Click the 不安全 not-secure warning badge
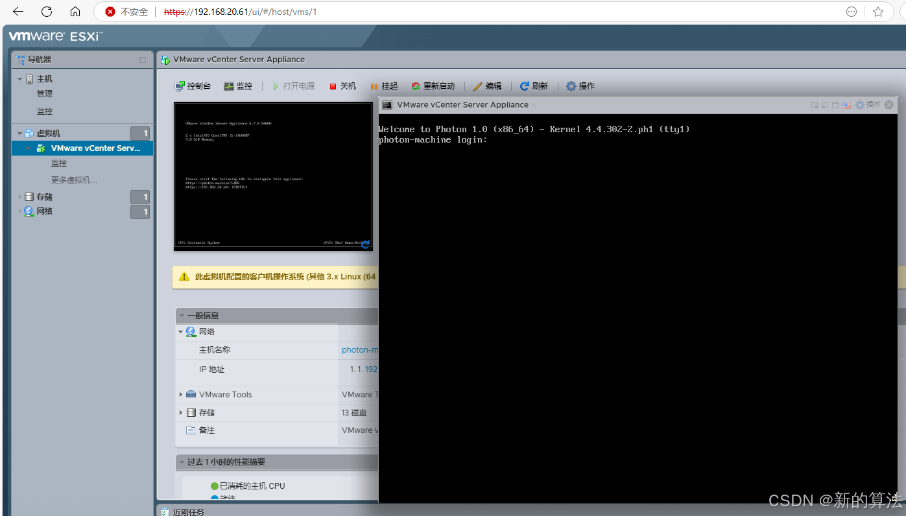Screen dimensions: 906x516 (127, 12)
